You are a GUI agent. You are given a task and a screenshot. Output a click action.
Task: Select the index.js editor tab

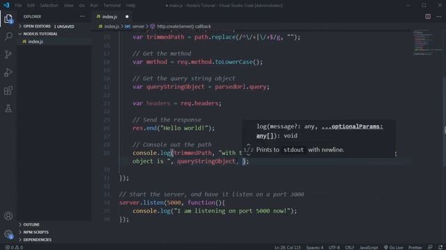pos(112,17)
